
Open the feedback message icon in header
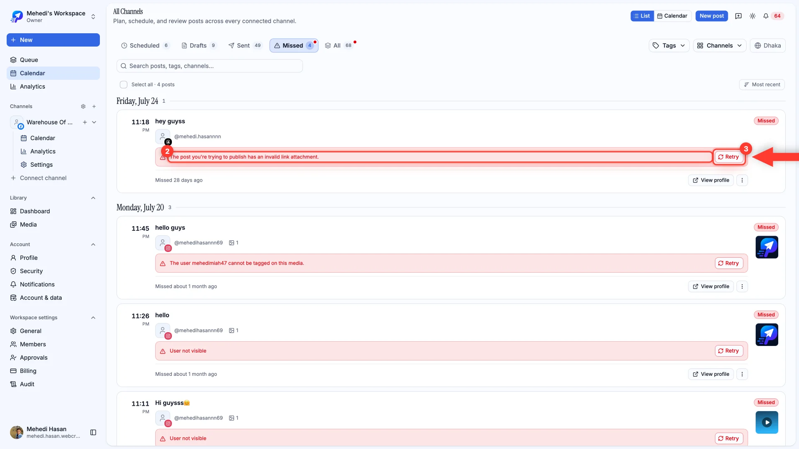point(738,16)
